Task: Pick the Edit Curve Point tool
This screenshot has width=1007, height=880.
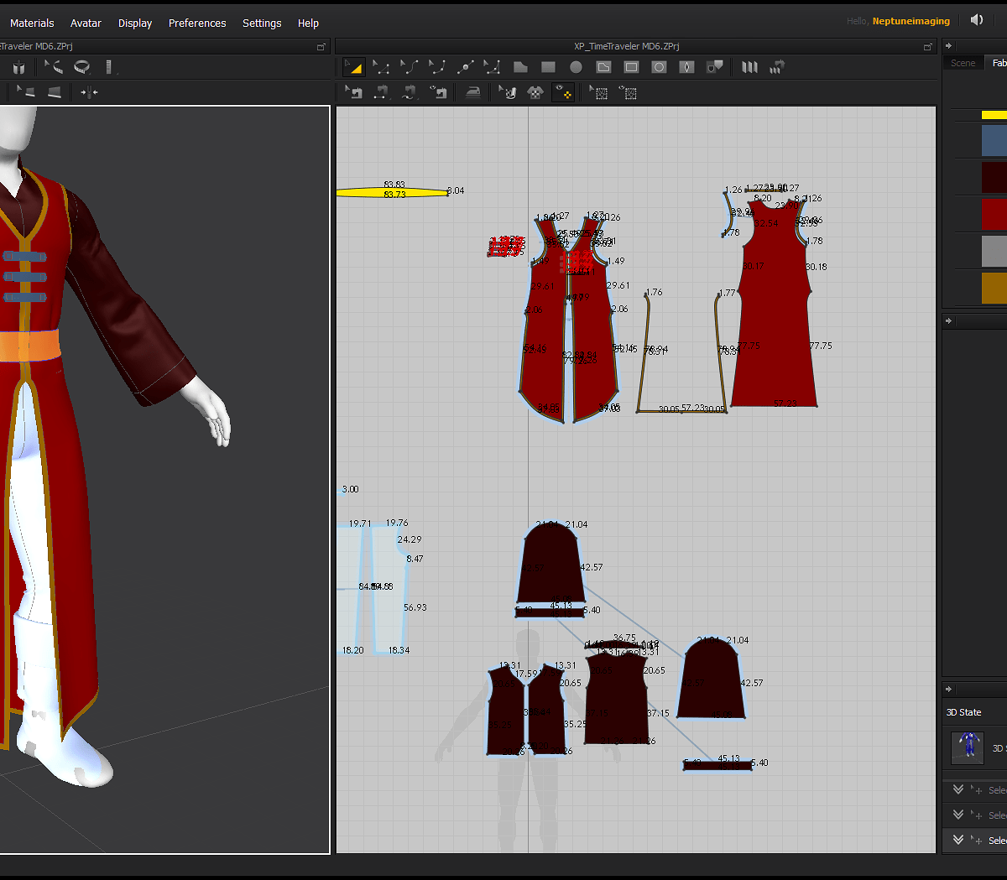Action: pos(436,67)
